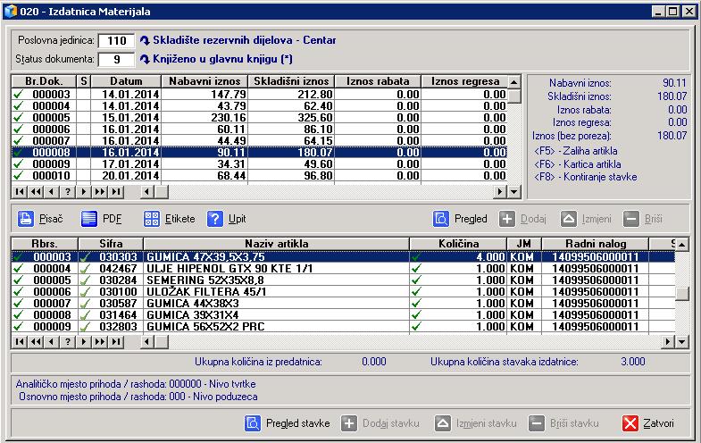
Task: Click Dodaj stavku button
Action: [380, 422]
